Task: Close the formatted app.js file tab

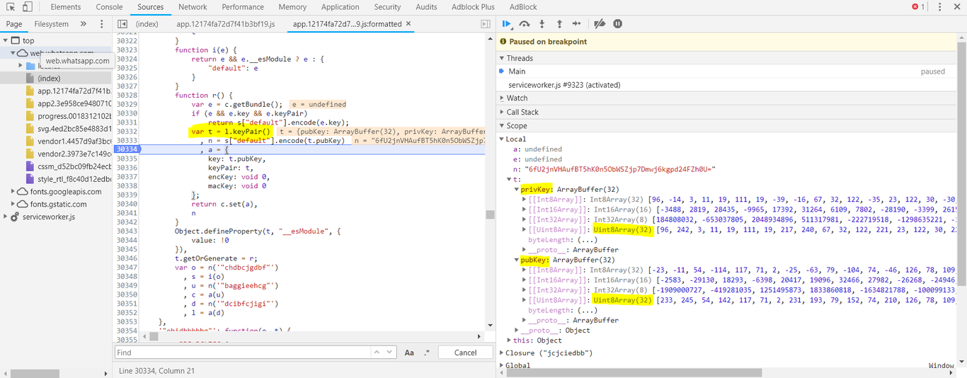Action: 408,23
